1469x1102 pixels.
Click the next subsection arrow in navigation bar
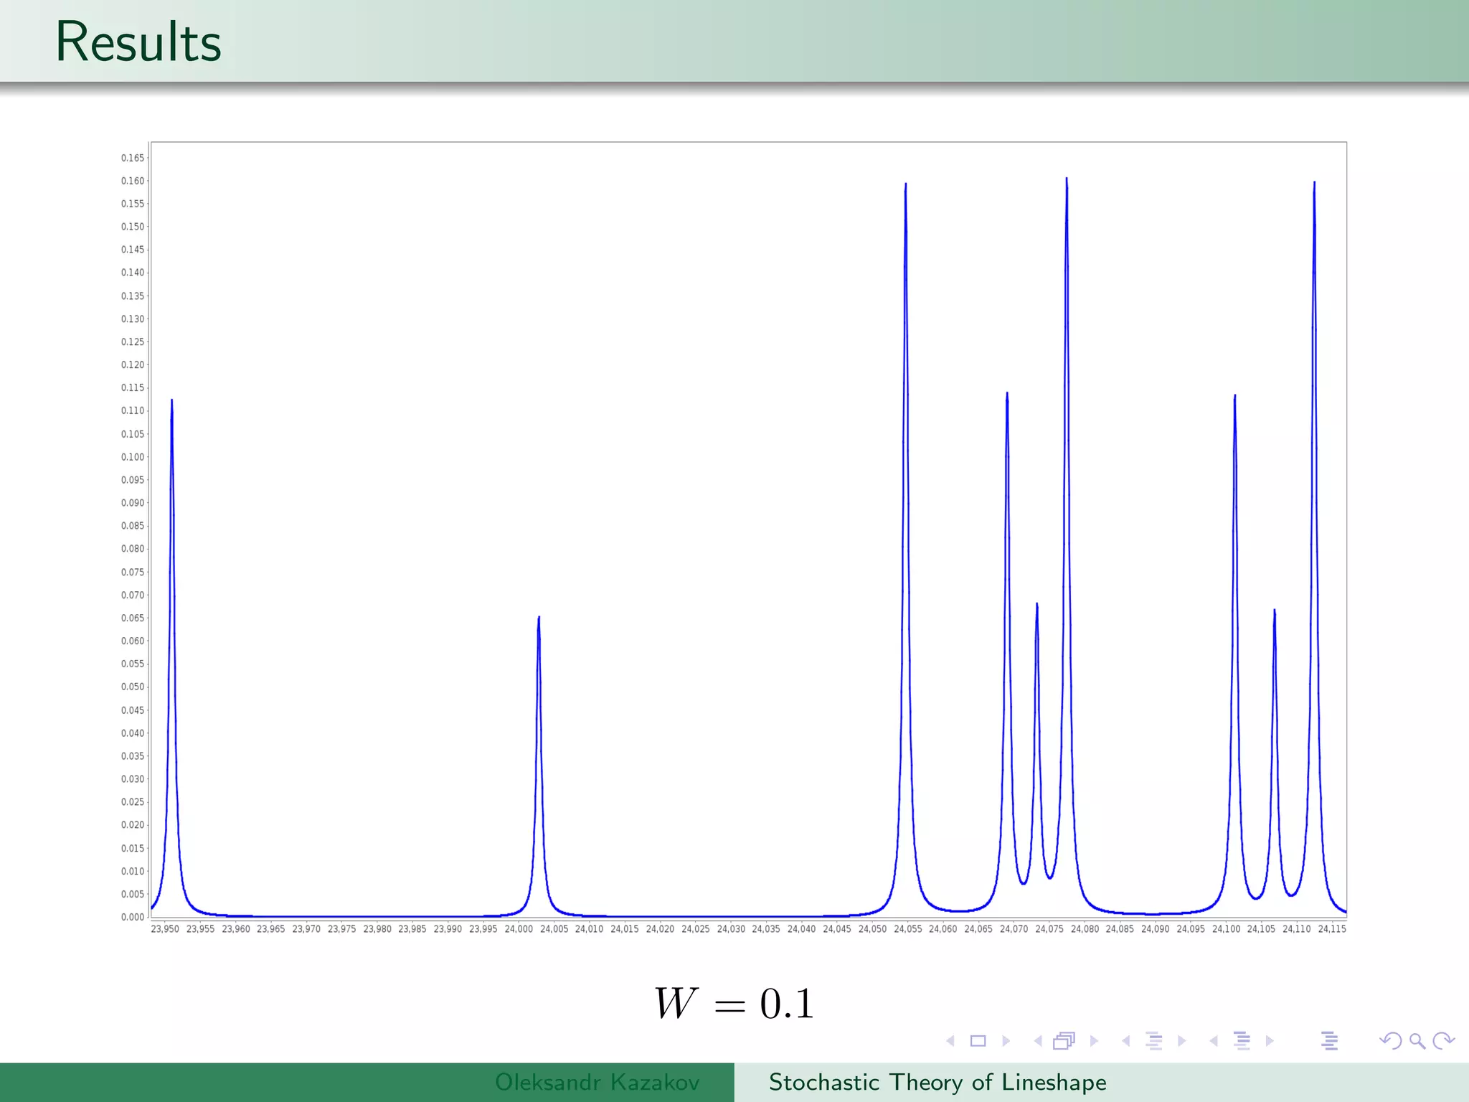[x=1182, y=1041]
